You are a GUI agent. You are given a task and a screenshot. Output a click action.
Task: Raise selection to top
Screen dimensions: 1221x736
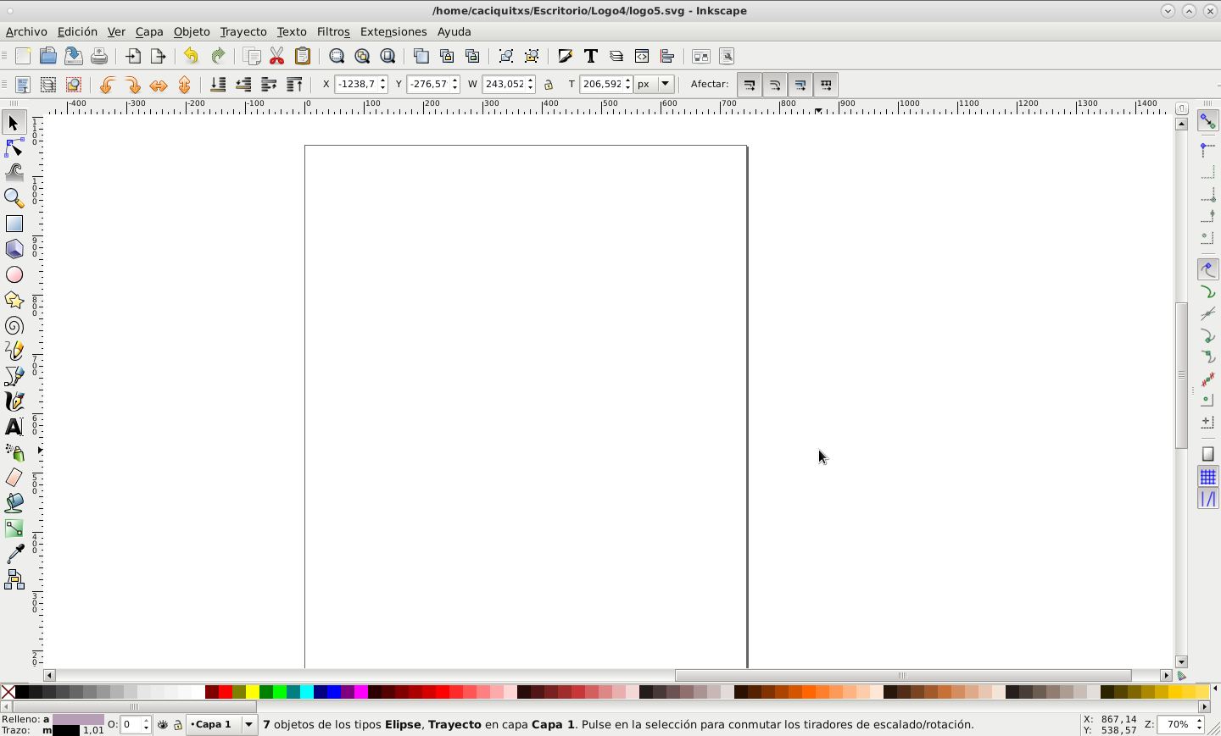click(x=294, y=85)
